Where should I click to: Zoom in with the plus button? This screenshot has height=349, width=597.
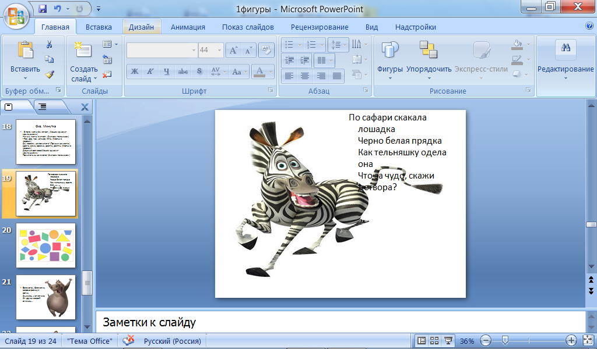coord(571,340)
